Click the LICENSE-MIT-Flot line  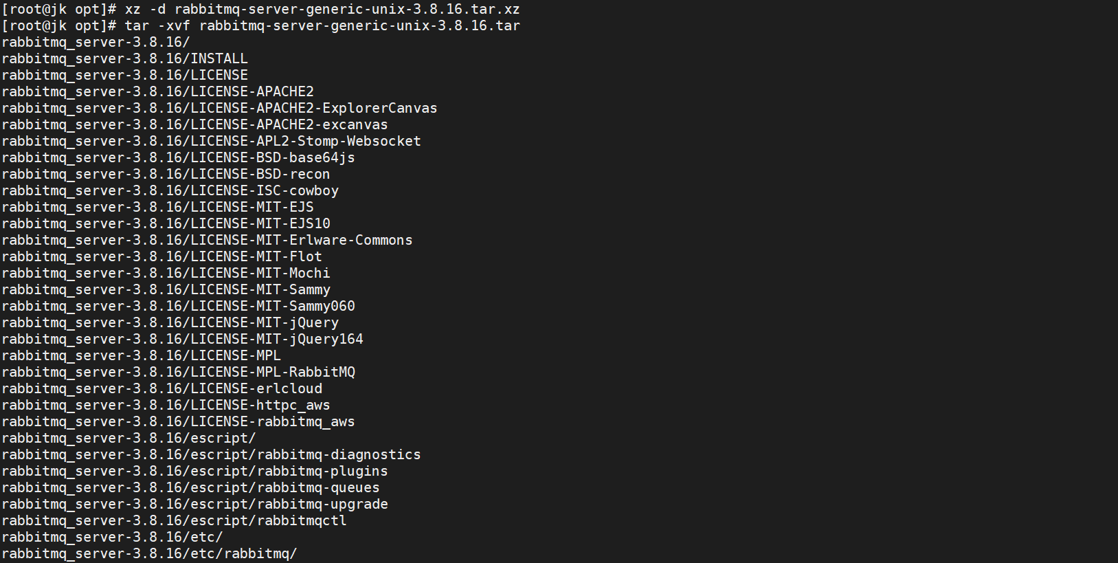[x=161, y=257]
